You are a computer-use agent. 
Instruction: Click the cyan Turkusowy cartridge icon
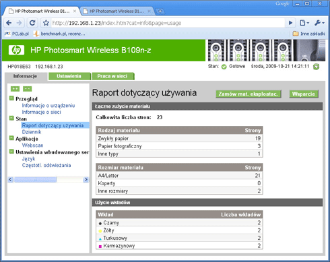[x=100, y=239]
